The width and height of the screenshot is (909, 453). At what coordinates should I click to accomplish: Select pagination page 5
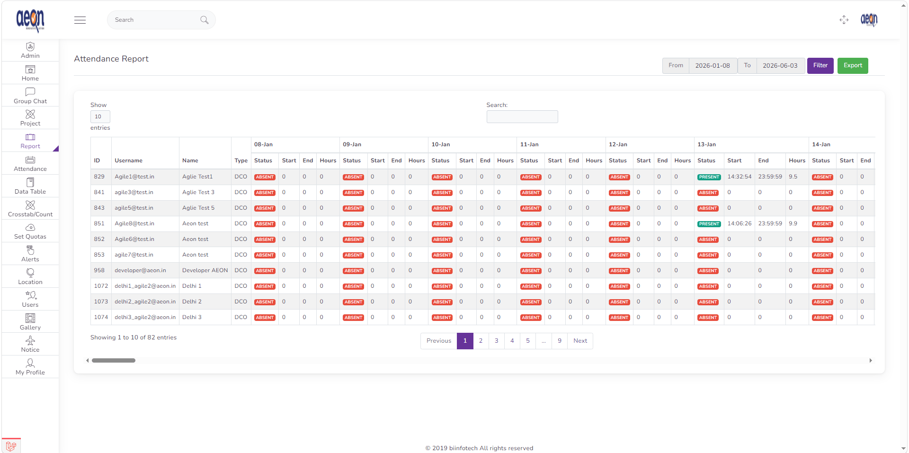(x=528, y=341)
